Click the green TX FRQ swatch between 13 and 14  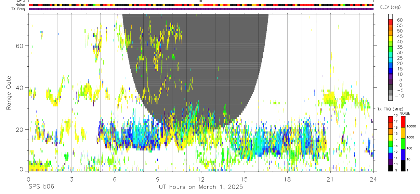coord(391,143)
